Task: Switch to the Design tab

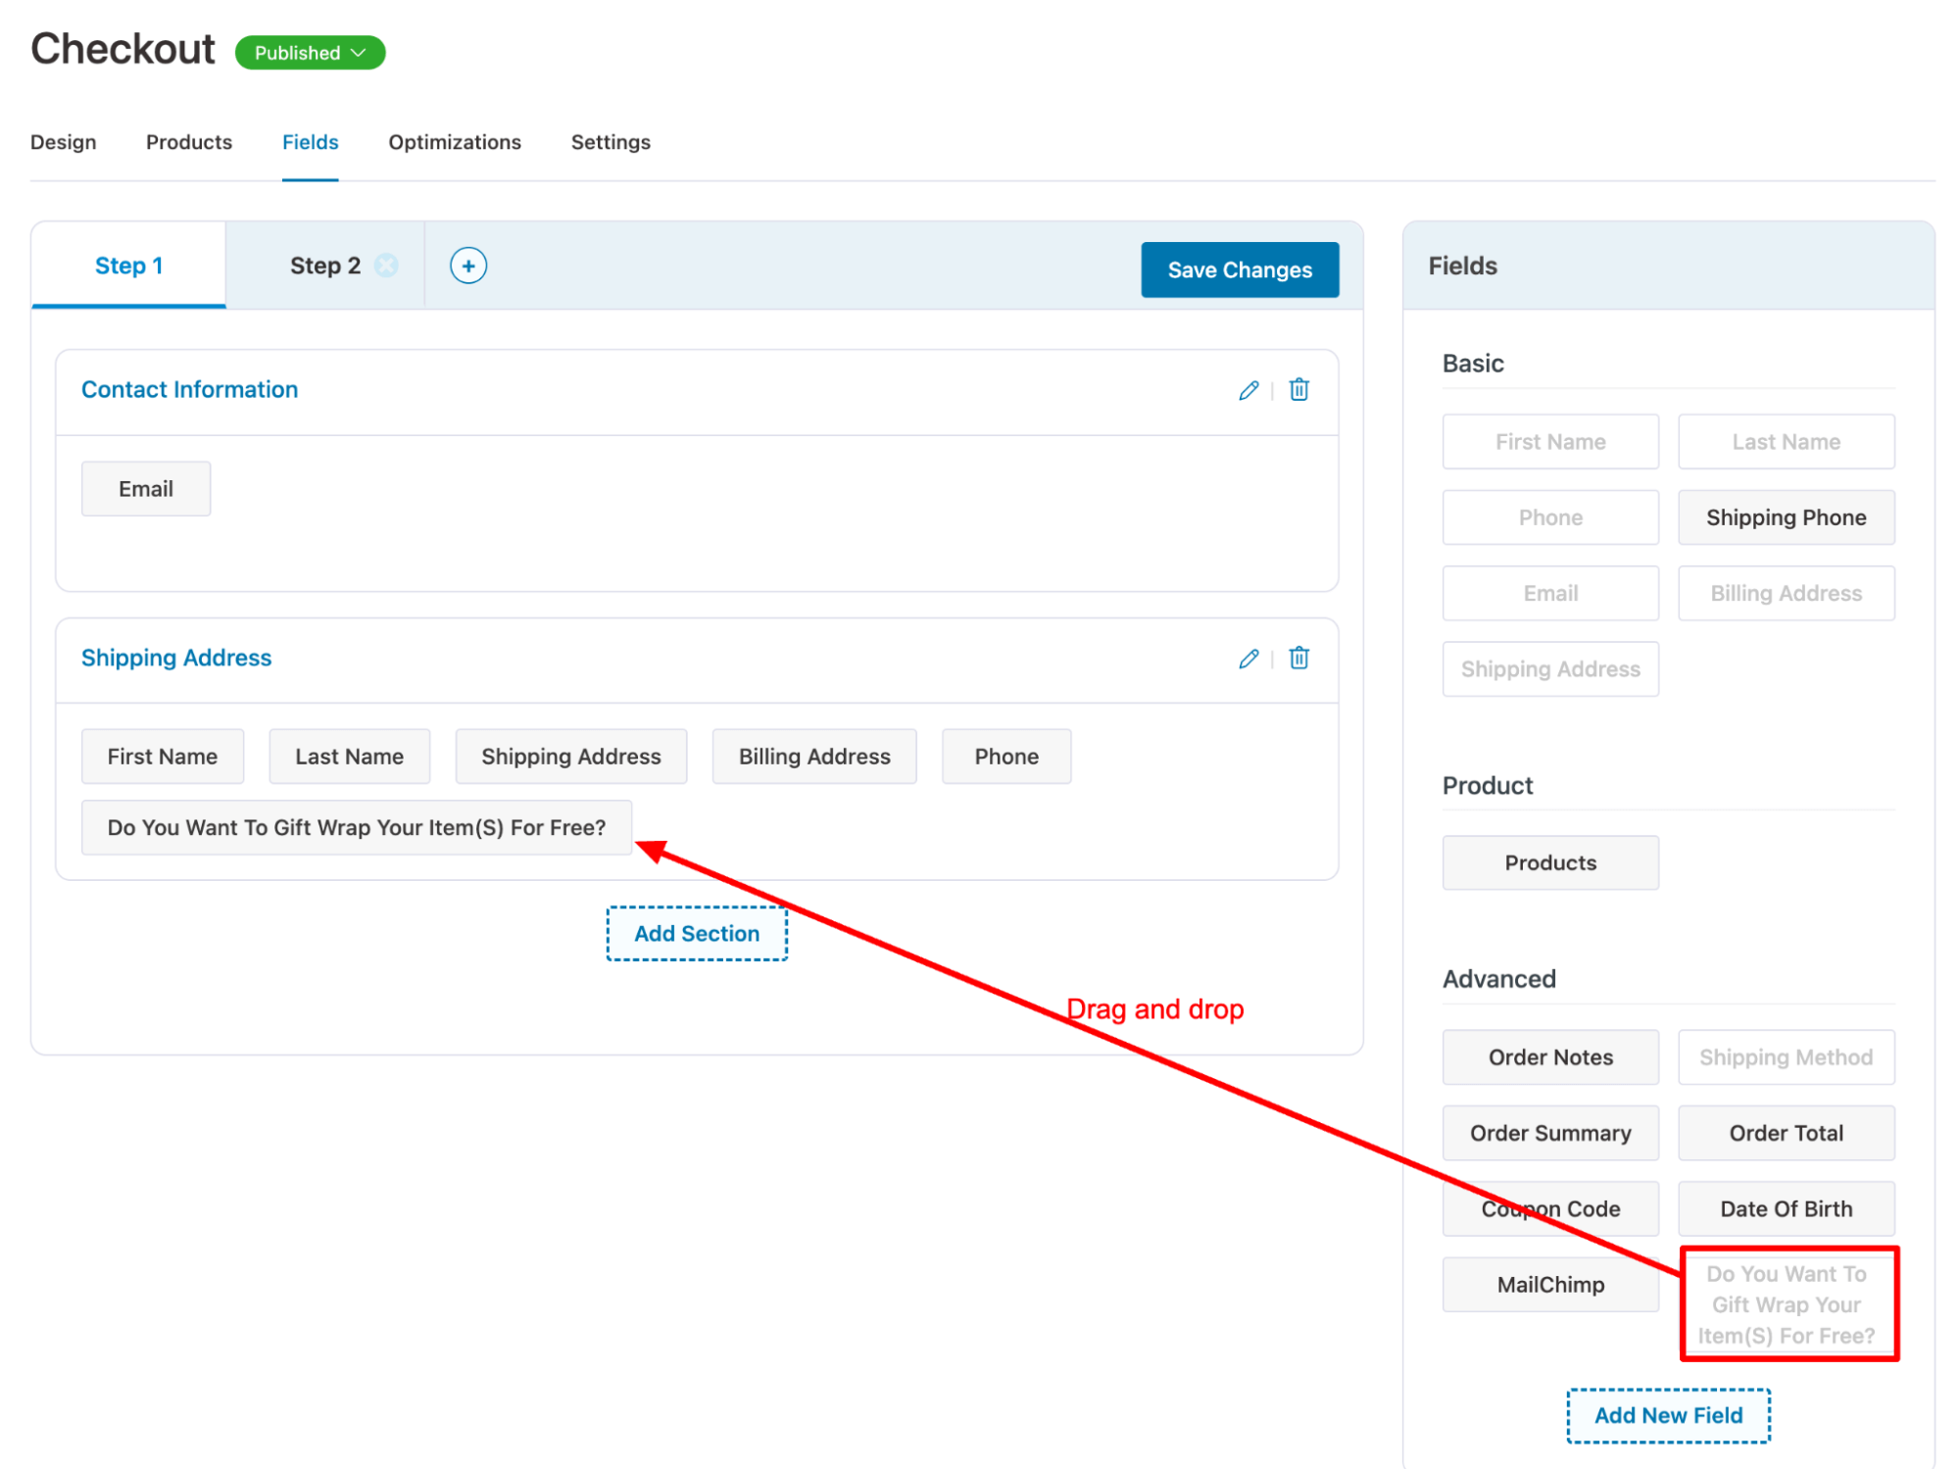Action: (63, 142)
